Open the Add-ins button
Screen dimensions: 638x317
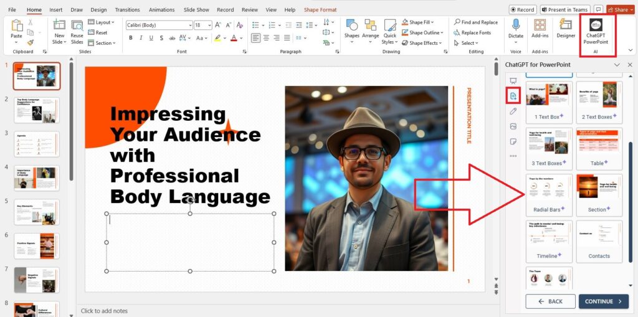pyautogui.click(x=540, y=29)
